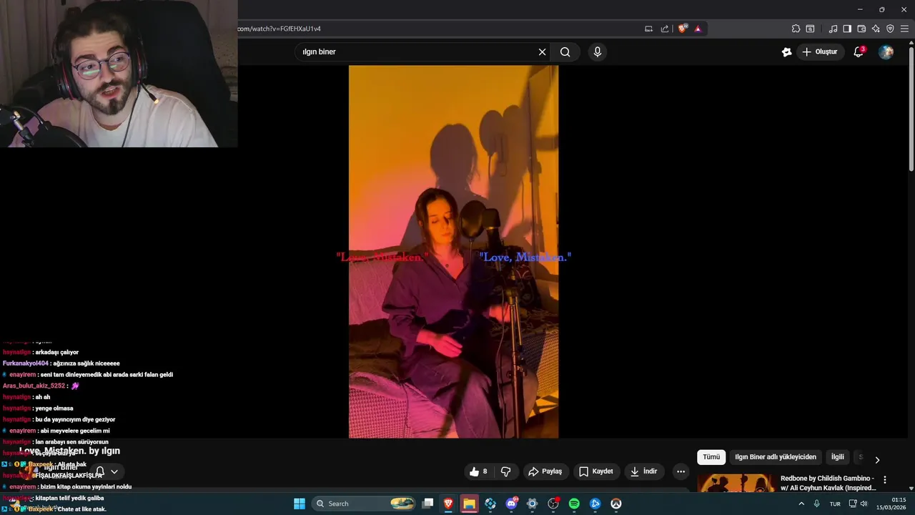The image size is (915, 515).
Task: Open Brave Wallet icon
Action: pos(861,29)
